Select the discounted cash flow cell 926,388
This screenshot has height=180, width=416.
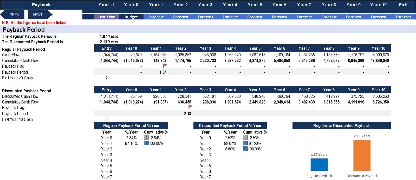[160, 96]
